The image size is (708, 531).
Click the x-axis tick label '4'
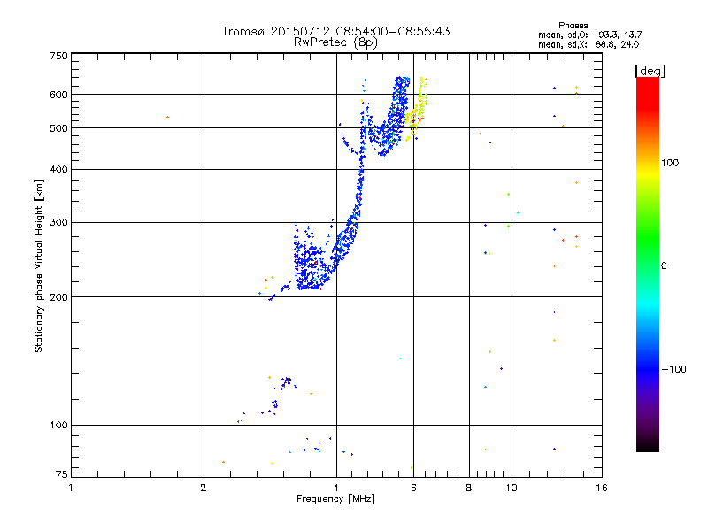point(336,488)
